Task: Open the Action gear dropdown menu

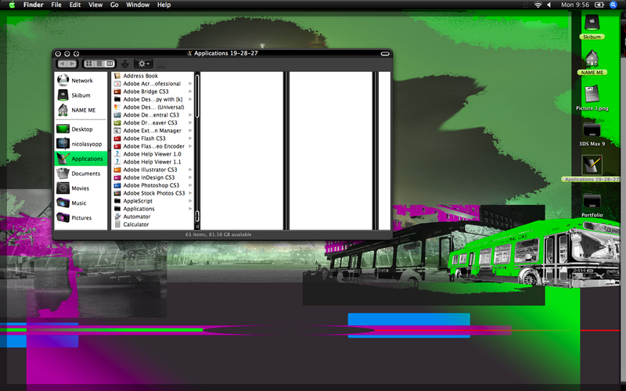Action: pos(143,63)
